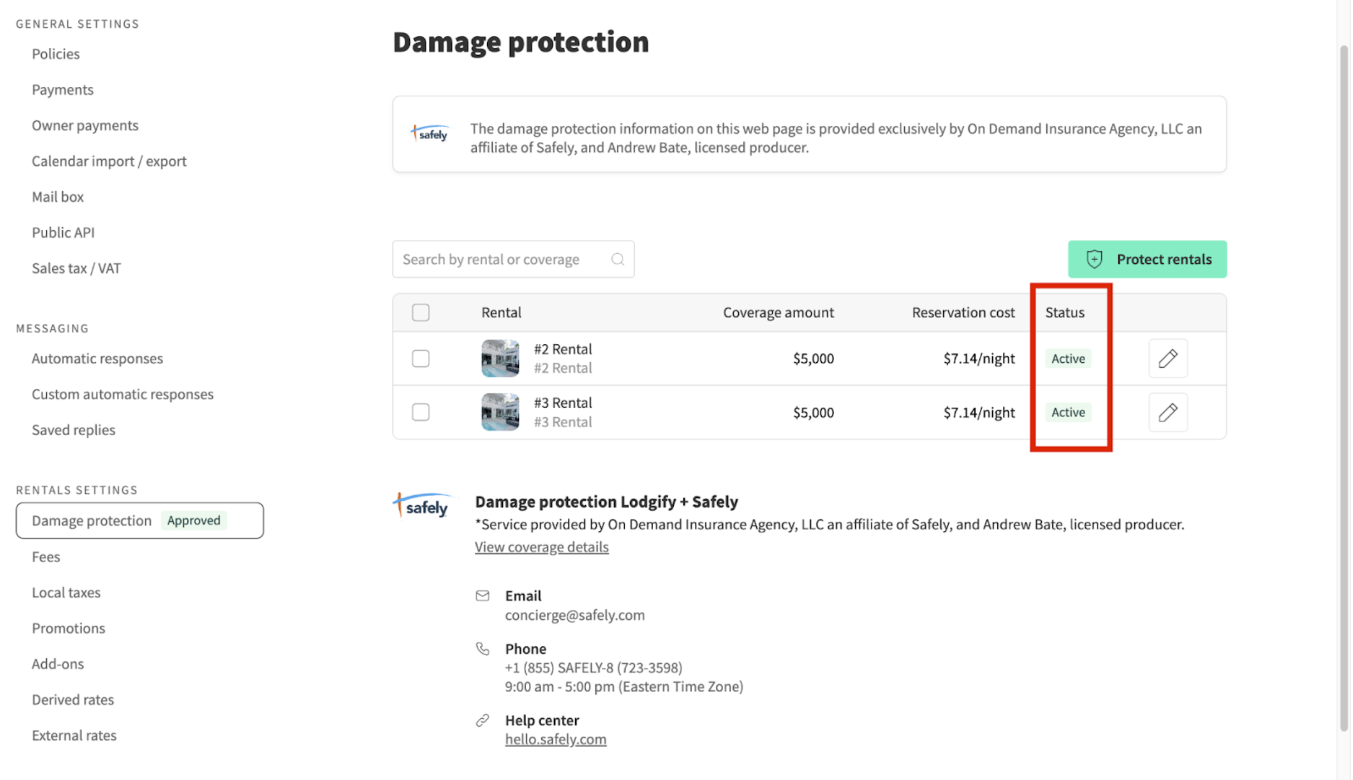Open Policies in General Settings
1353x780 pixels.
tap(56, 54)
